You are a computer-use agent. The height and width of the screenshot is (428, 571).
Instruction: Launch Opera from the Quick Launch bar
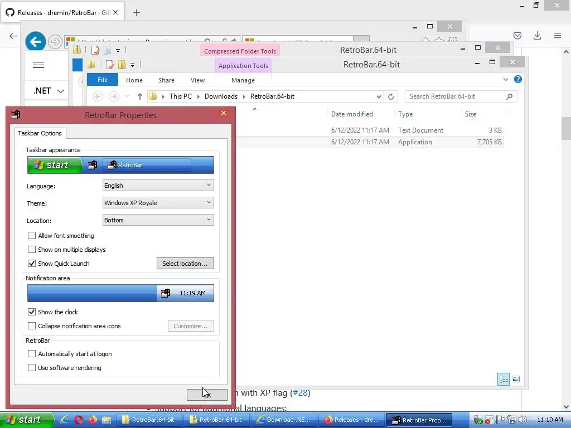tap(78, 420)
